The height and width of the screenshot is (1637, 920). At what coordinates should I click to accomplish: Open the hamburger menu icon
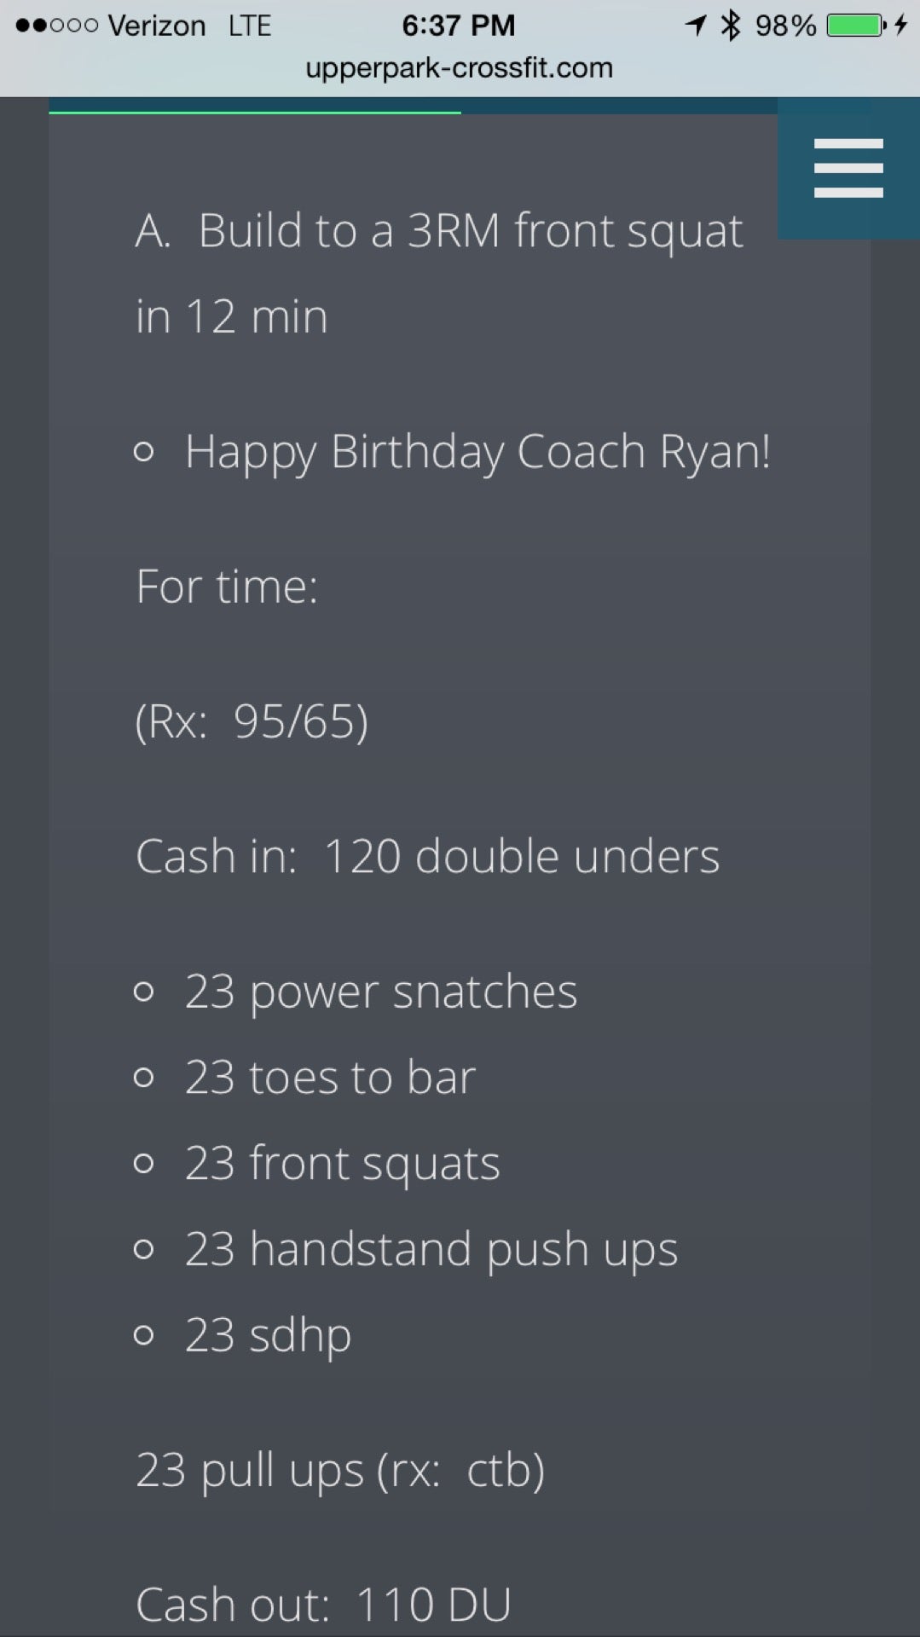click(x=848, y=168)
